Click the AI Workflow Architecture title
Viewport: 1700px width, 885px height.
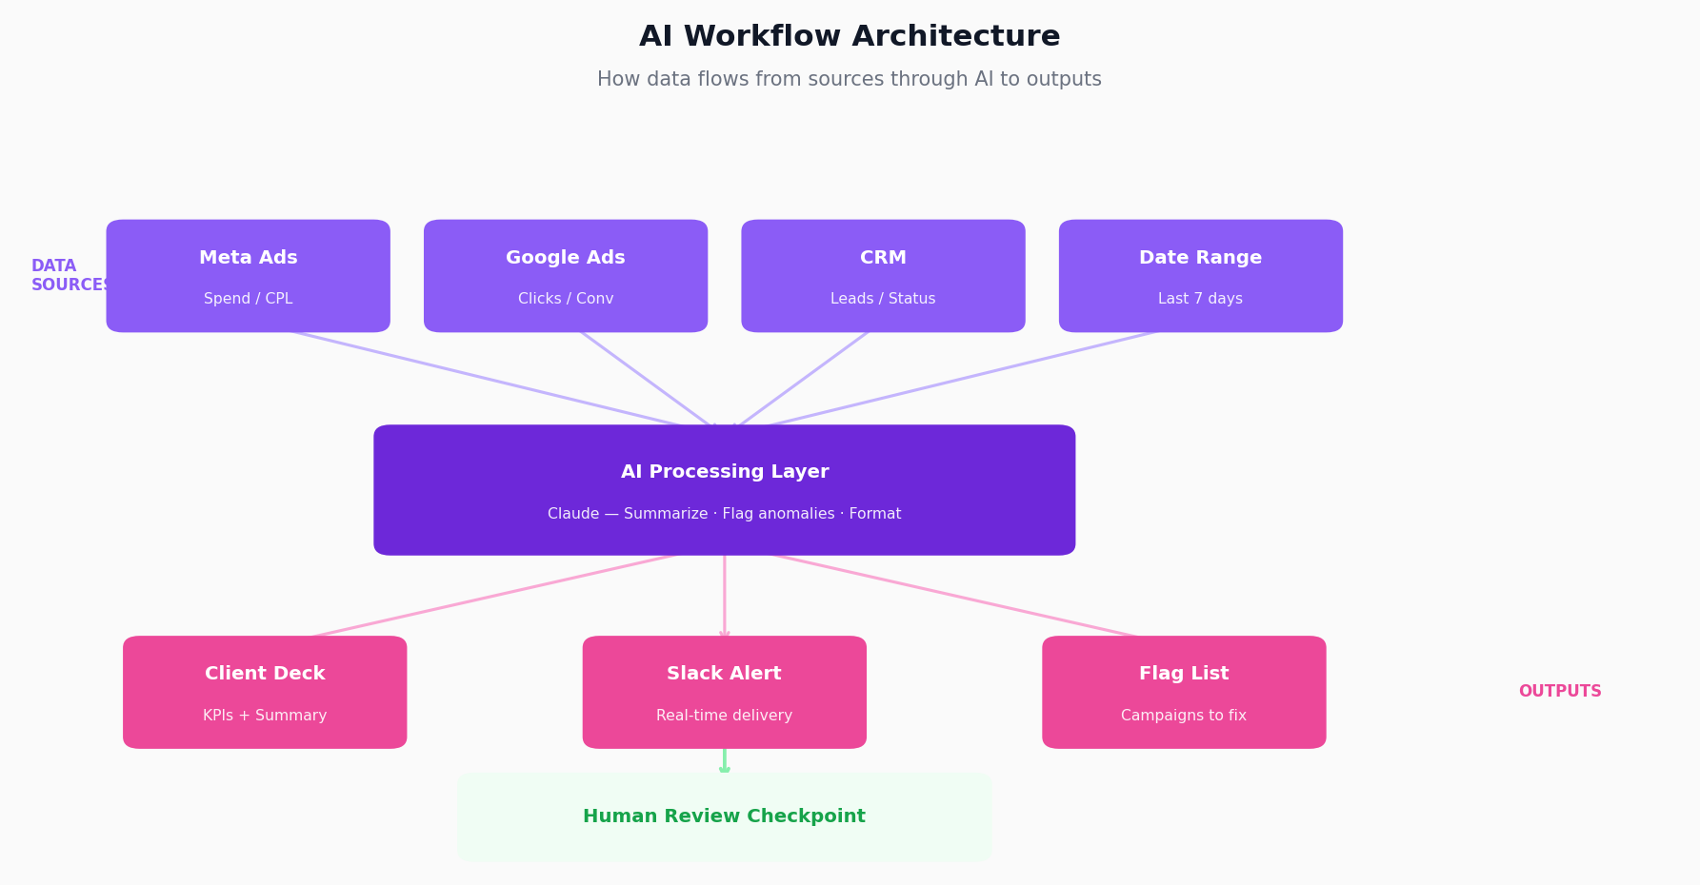850,35
